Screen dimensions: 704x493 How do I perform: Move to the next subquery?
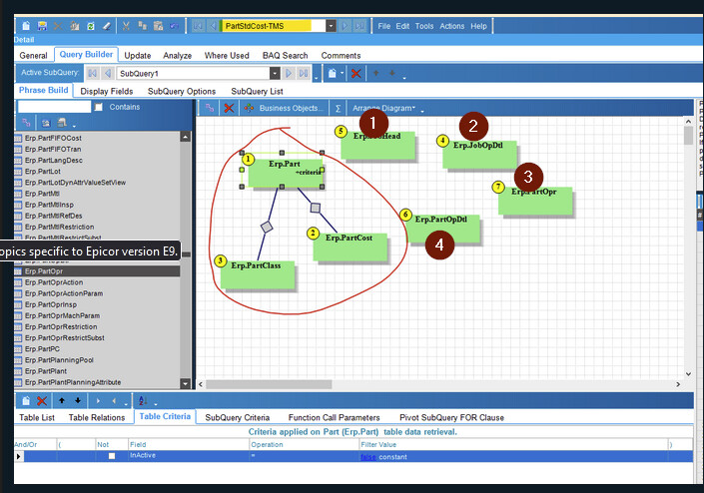(x=289, y=73)
